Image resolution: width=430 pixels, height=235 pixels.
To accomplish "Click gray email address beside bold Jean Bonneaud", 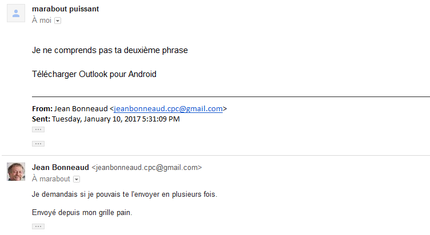I will tap(147, 168).
